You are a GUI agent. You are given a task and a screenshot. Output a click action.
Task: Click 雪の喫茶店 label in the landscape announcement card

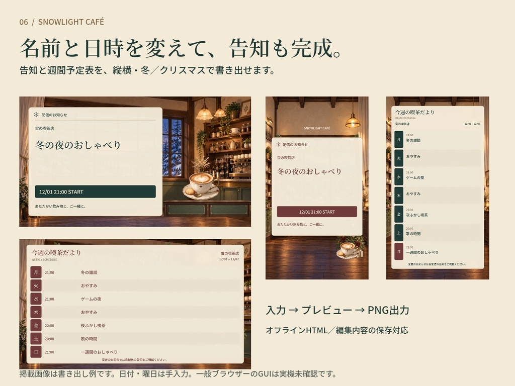point(45,128)
